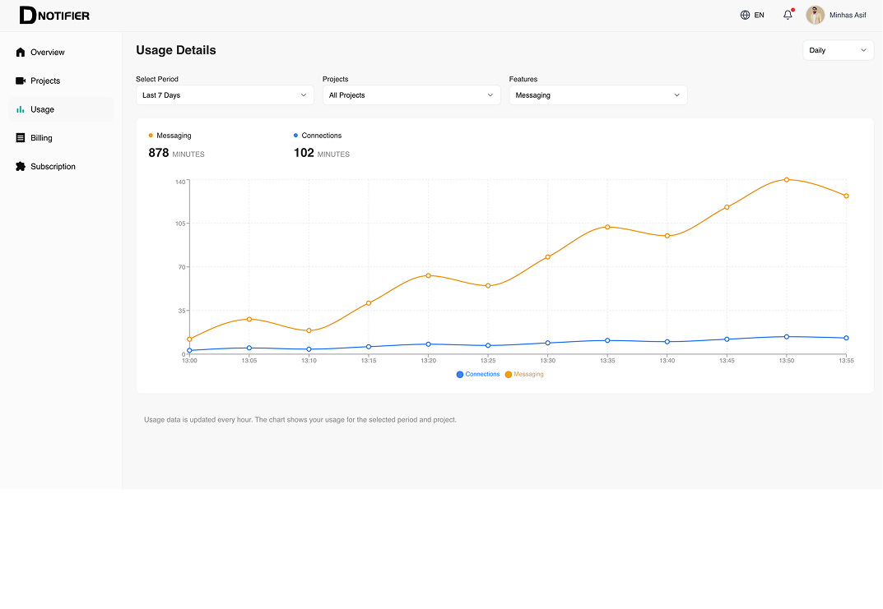
Task: Click the document icon beside Billing
Action: [21, 138]
